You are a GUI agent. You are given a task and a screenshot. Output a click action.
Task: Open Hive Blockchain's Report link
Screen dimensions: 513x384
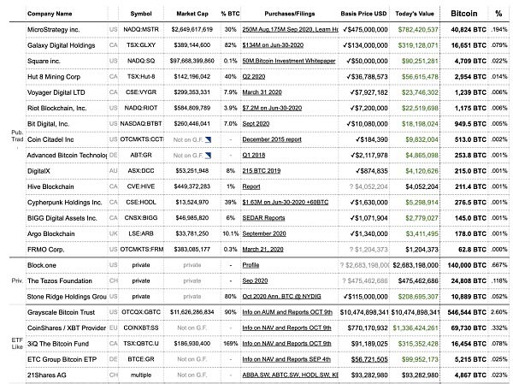(x=251, y=186)
